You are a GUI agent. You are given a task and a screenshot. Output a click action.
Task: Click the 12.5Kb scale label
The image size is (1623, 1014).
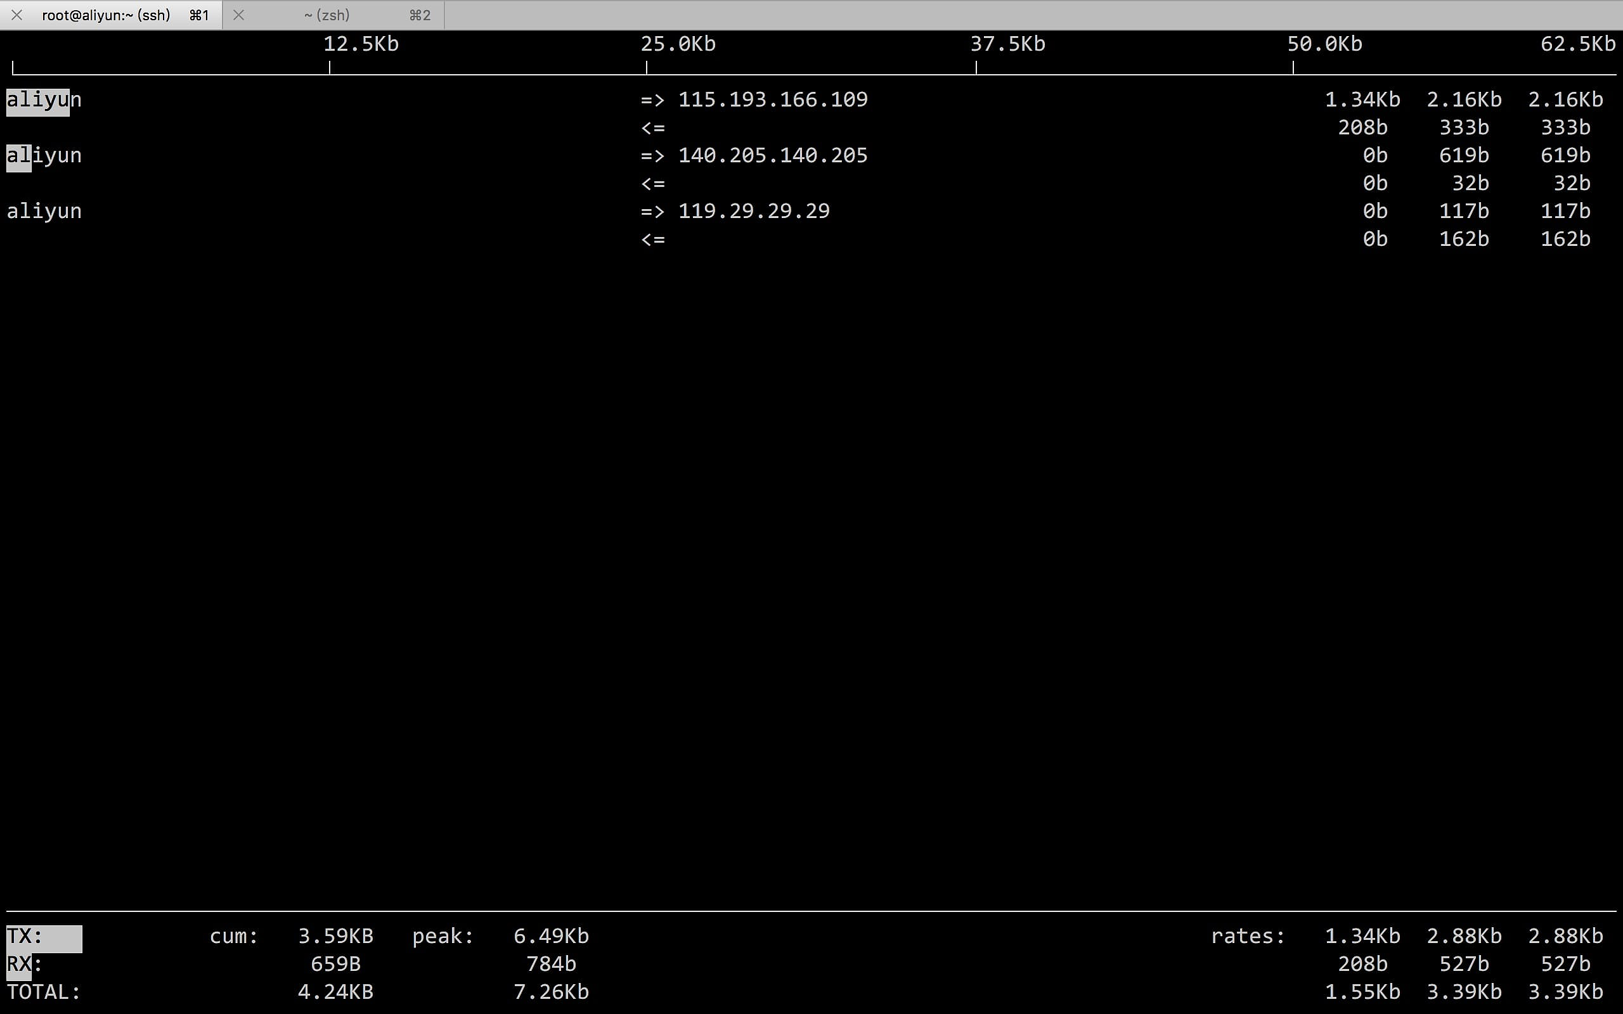click(x=361, y=44)
